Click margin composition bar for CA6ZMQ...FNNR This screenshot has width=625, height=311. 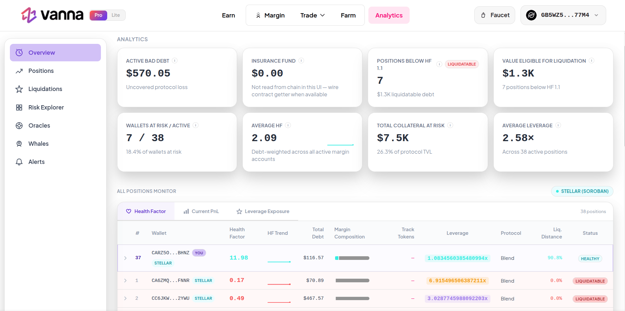click(352, 281)
